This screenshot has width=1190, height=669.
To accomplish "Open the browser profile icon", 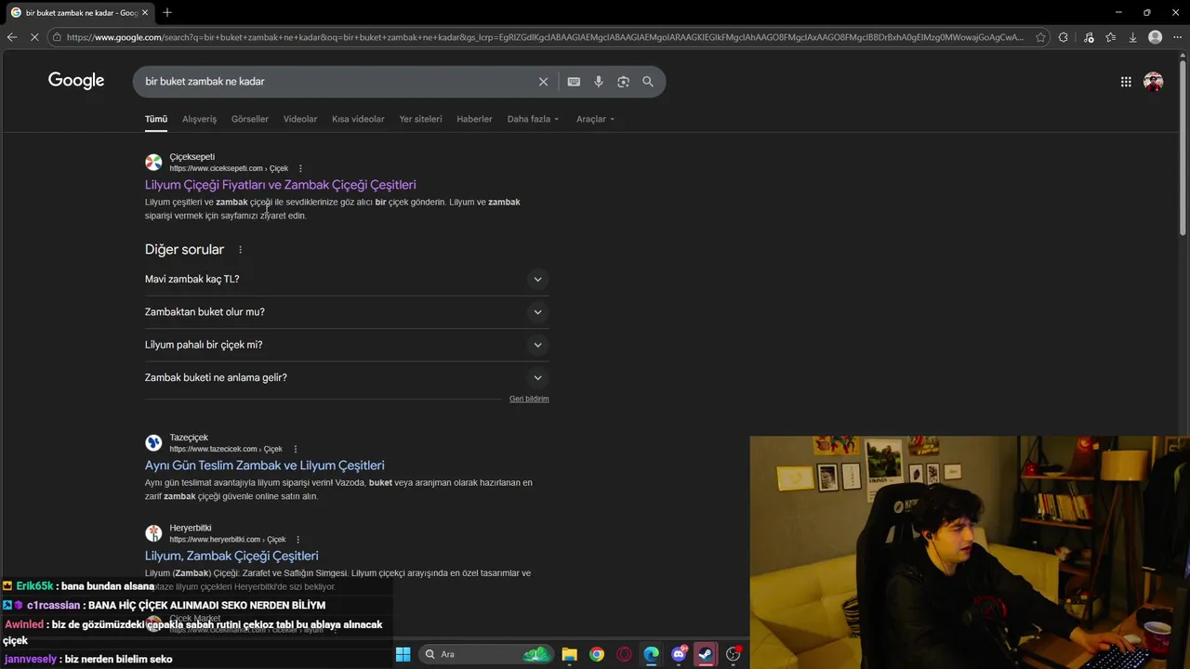I will click(1155, 37).
